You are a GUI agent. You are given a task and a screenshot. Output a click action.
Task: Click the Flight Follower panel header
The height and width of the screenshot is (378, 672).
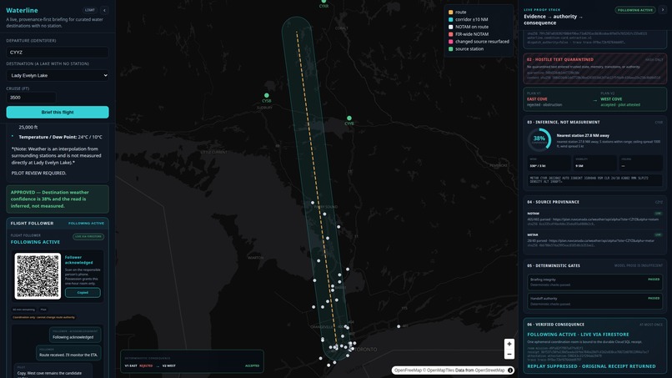(x=58, y=223)
